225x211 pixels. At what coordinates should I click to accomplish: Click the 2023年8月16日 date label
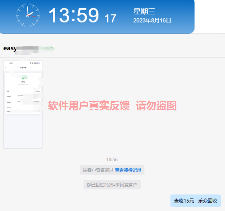(x=152, y=21)
